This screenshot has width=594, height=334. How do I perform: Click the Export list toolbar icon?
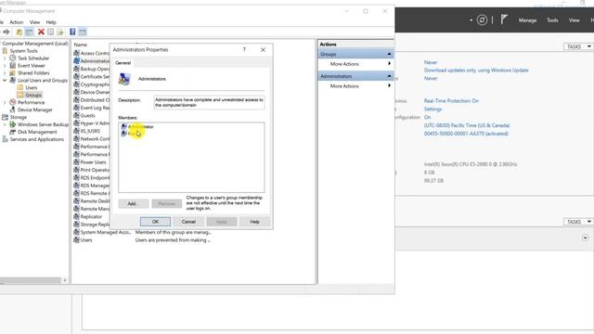[60, 32]
